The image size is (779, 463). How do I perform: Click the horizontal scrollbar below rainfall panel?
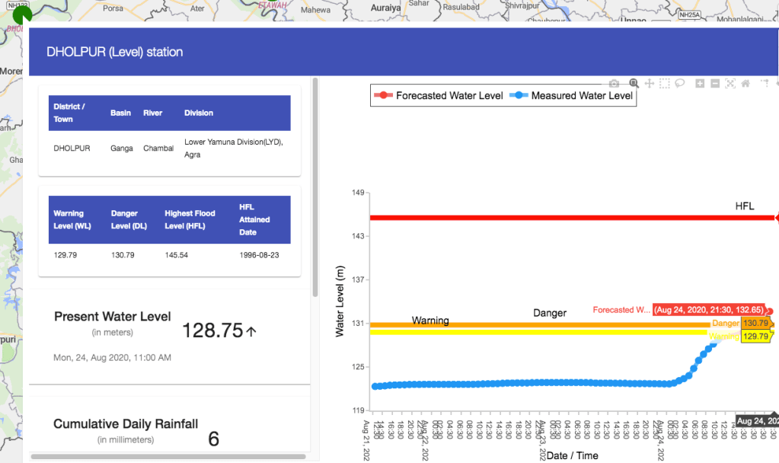[x=168, y=457]
